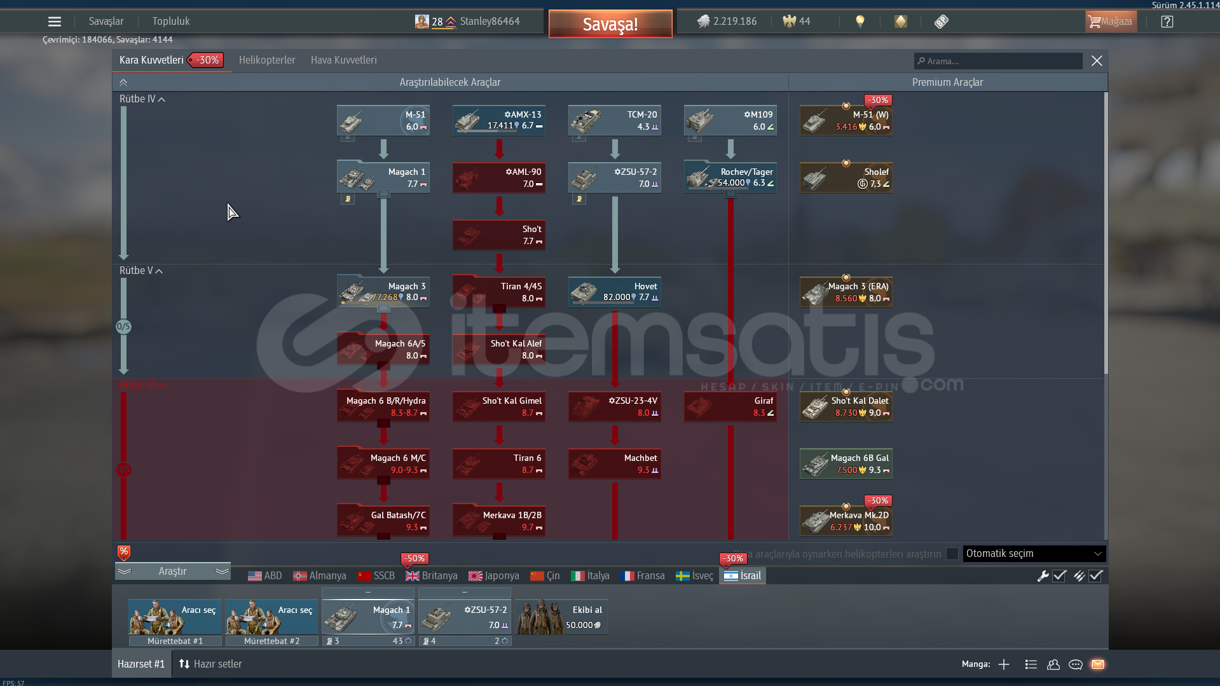Click the Rütbe V 0/5 progress marker

click(123, 327)
